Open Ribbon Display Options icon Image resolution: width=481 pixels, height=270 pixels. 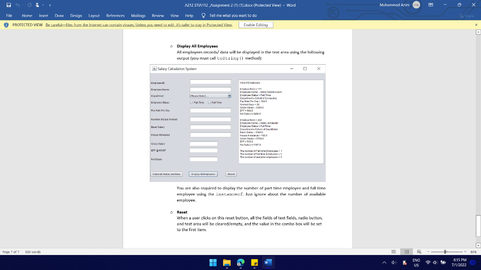[431, 5]
